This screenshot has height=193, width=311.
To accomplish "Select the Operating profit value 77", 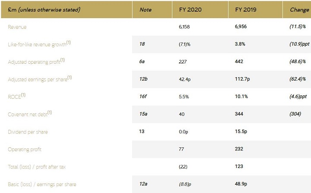I will pos(181,149).
